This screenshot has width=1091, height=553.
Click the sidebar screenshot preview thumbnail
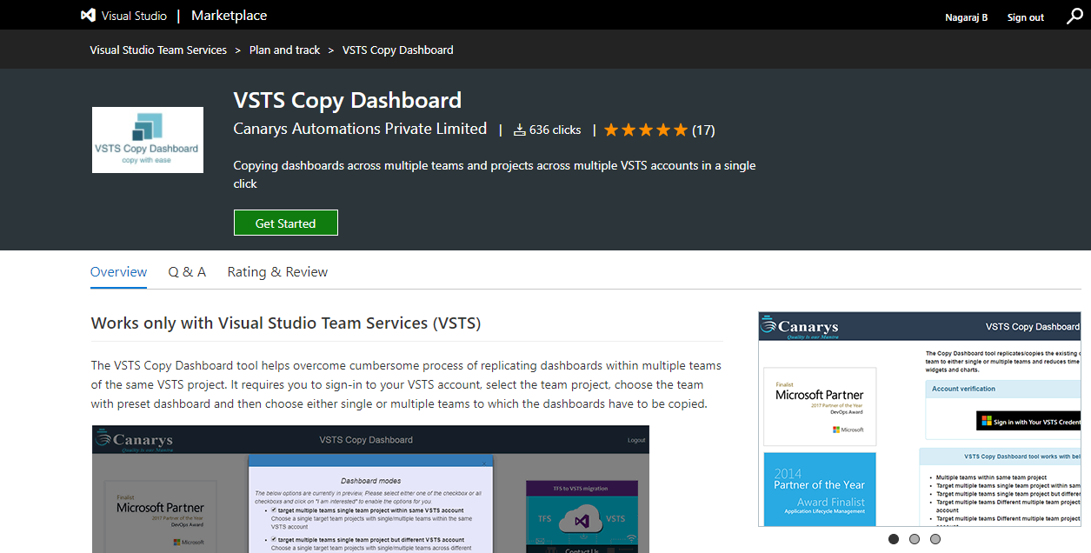pyautogui.click(x=920, y=418)
